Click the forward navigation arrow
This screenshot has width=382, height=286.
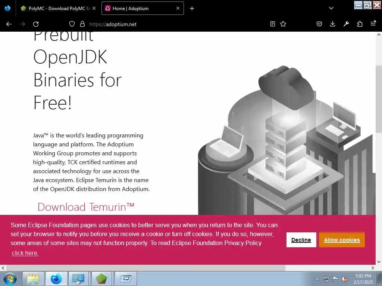pyautogui.click(x=22, y=24)
